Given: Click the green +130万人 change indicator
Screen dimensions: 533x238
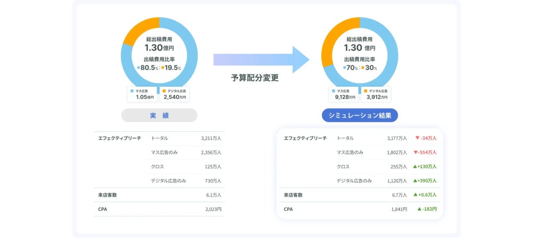Looking at the screenshot, I should (425, 167).
